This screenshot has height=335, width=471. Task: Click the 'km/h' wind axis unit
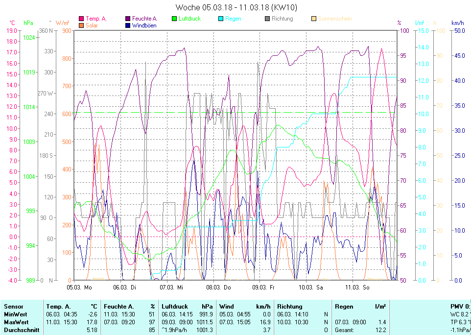[x=458, y=23]
